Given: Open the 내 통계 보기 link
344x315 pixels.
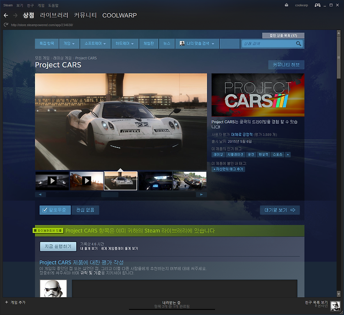Looking at the screenshot, I should (x=89, y=248).
